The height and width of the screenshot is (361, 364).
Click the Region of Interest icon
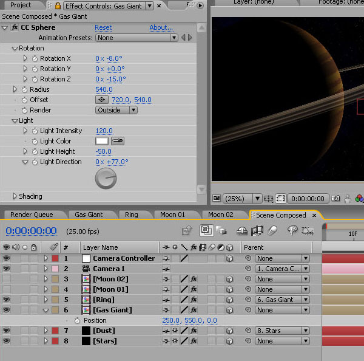(281, 199)
